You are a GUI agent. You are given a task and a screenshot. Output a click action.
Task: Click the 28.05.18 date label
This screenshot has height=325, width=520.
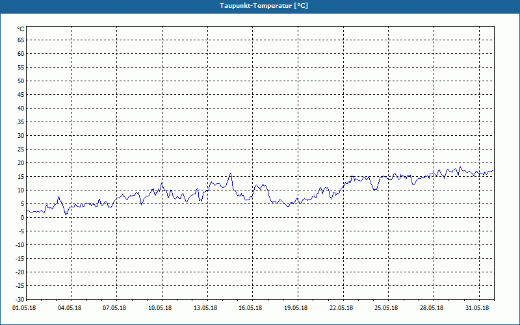[432, 308]
